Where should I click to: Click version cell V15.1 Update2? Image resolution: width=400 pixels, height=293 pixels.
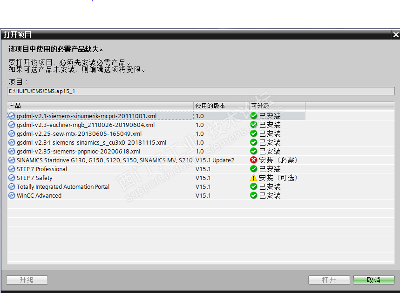(215, 160)
